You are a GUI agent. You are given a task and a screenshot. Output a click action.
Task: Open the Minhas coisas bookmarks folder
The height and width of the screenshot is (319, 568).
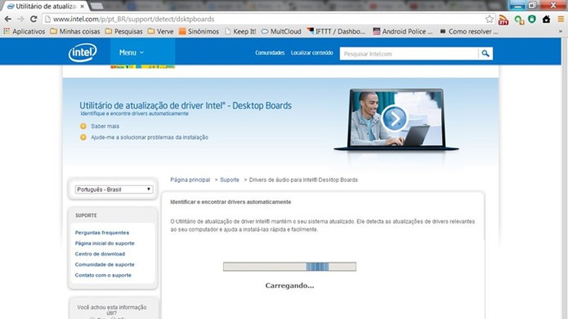[75, 32]
